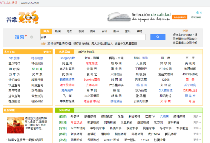Click the wedding news thumbnail image
Viewport: 210px width, 143px height.
[x=16, y=125]
